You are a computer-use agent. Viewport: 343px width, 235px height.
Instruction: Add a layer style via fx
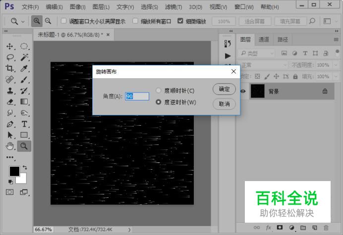(x=269, y=228)
